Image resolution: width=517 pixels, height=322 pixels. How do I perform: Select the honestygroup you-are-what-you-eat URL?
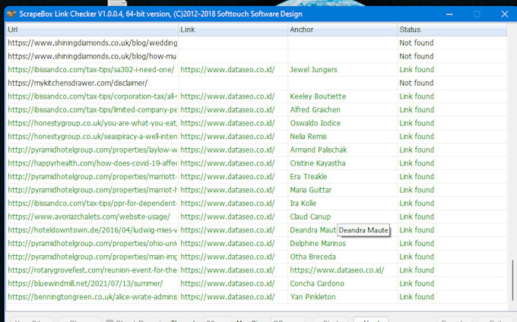[92, 123]
